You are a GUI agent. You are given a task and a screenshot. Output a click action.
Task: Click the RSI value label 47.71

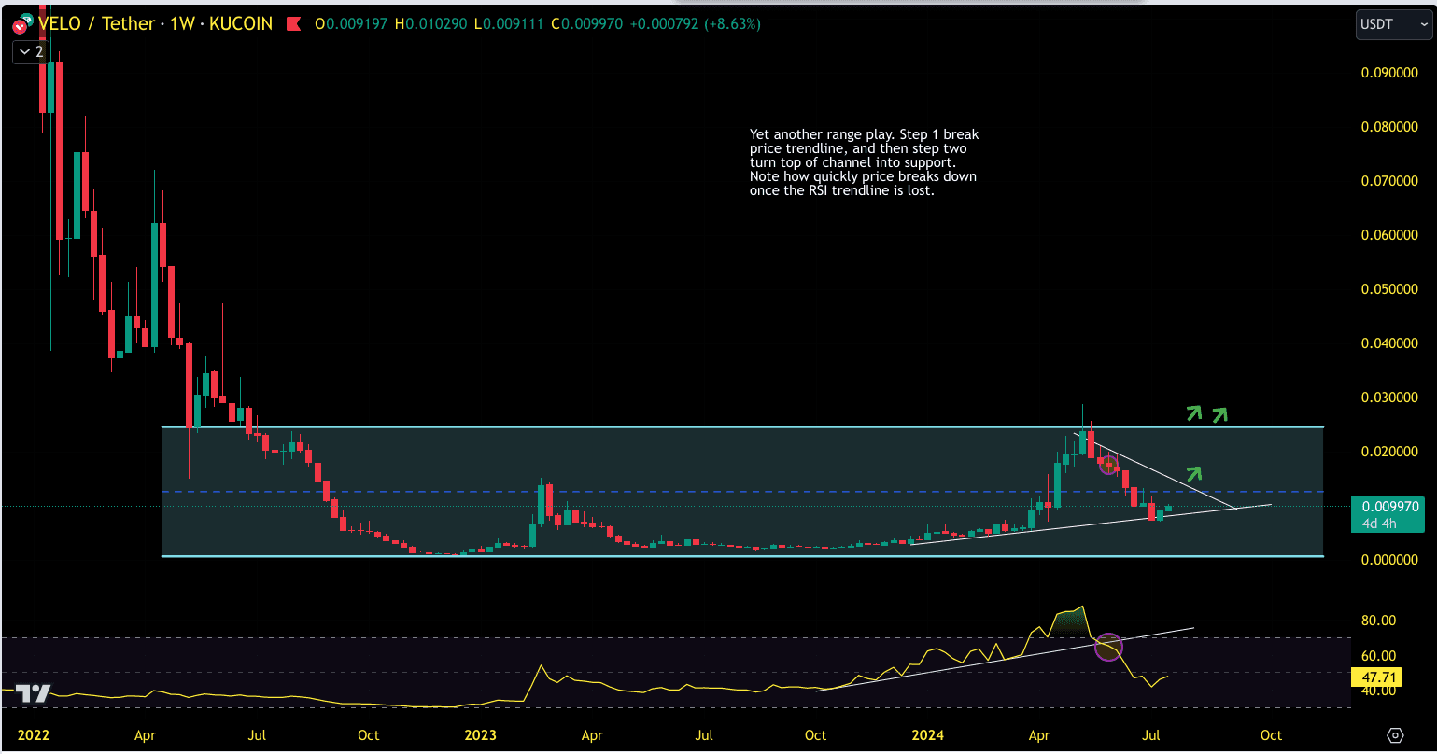point(1378,677)
